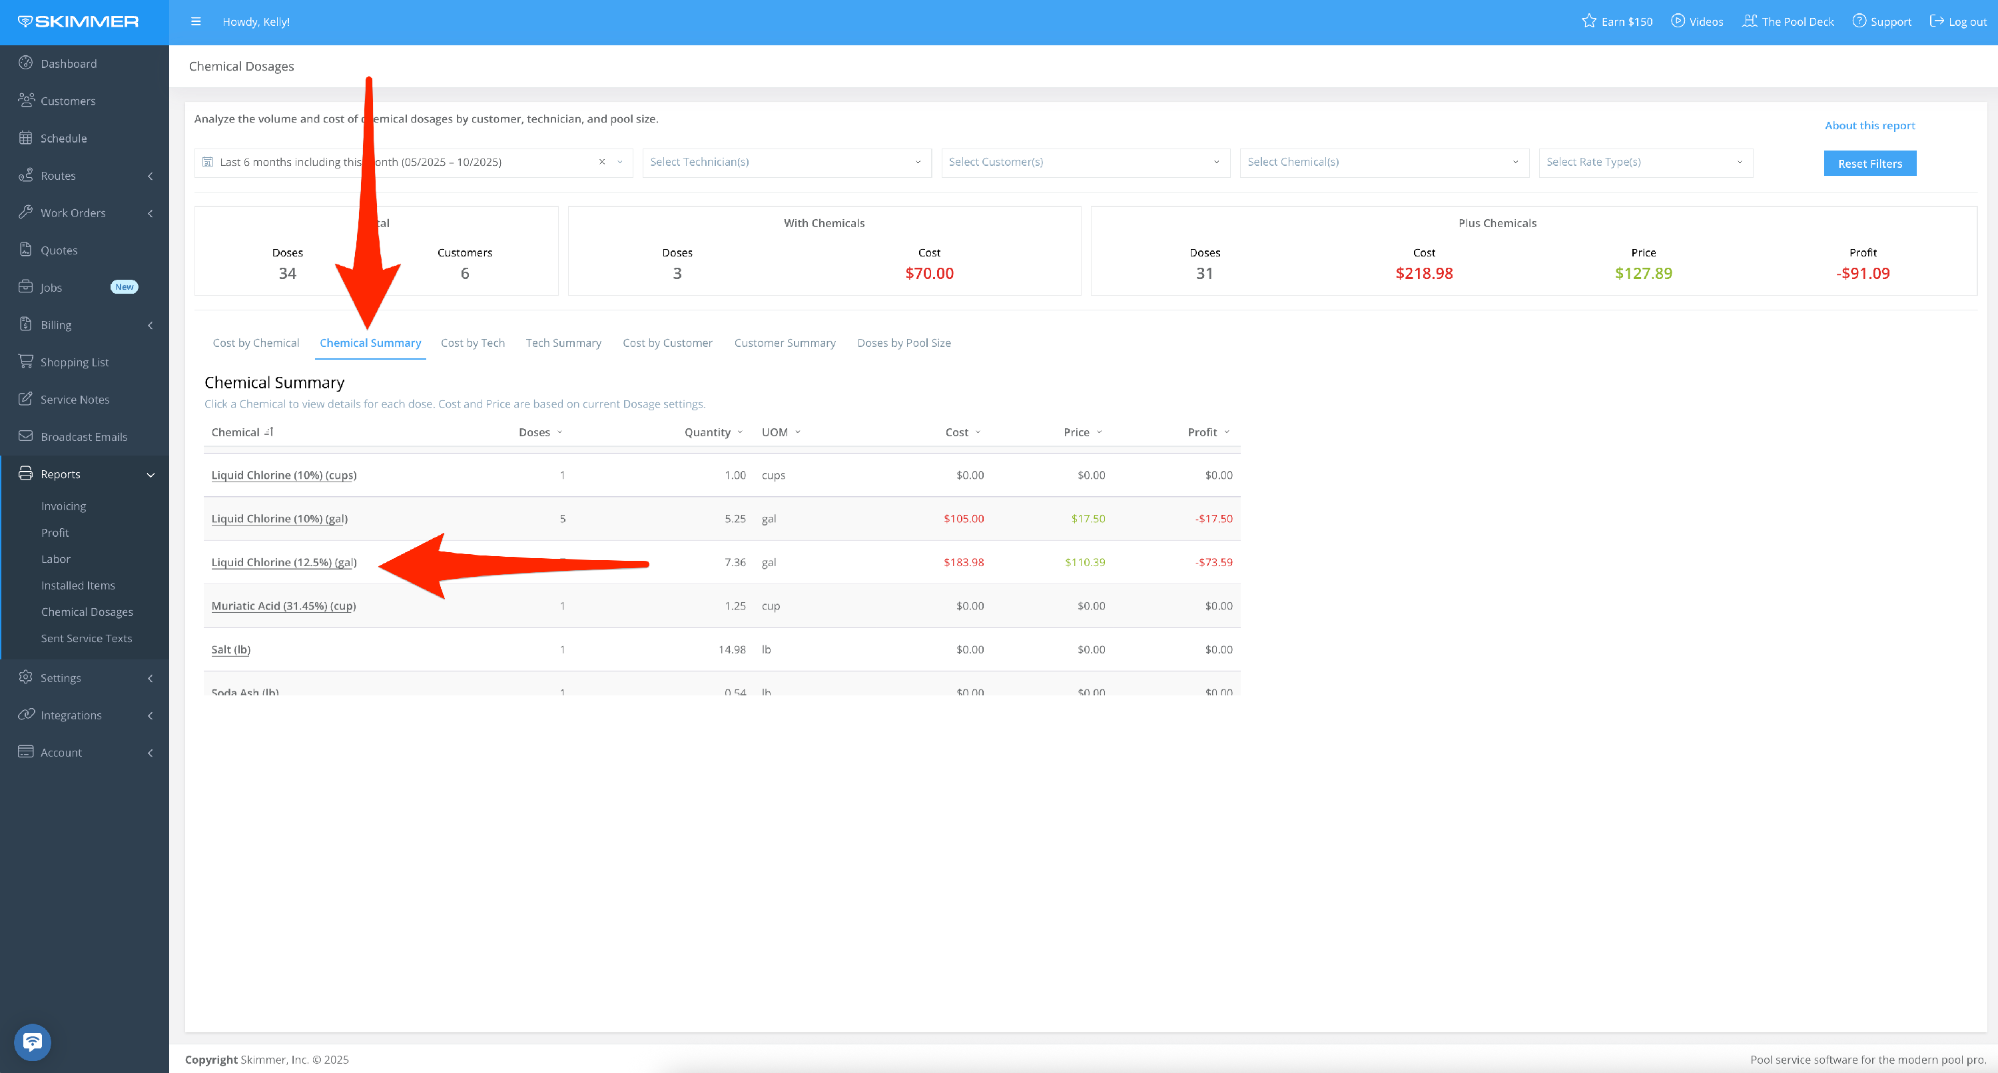Open the Select Technician(s) dropdown
The width and height of the screenshot is (1998, 1073).
pyautogui.click(x=786, y=162)
